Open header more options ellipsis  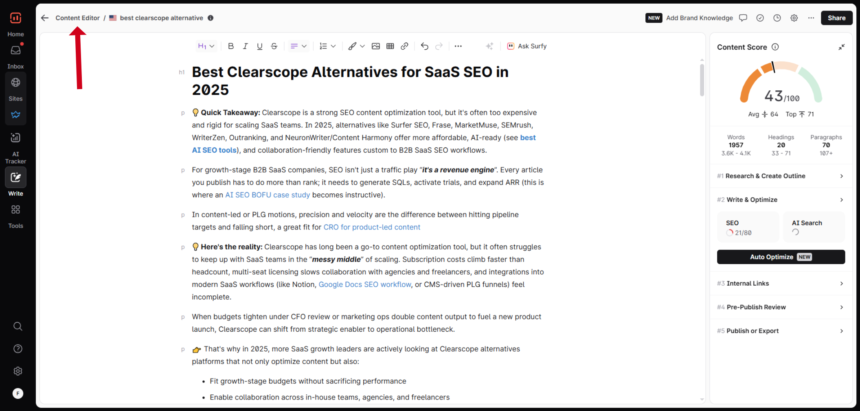click(x=811, y=18)
